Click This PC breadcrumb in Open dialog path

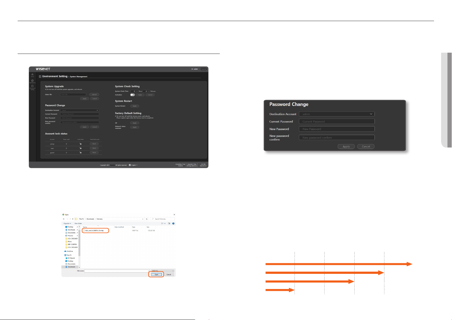point(82,219)
